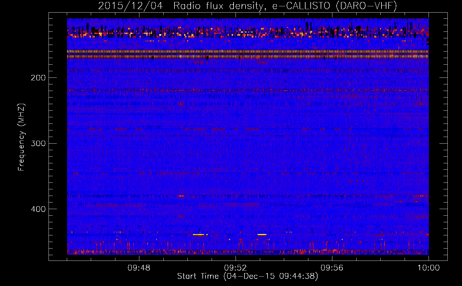The width and height of the screenshot is (462, 286).
Task: Click the 09:56 time tick label
Action: pyautogui.click(x=332, y=268)
